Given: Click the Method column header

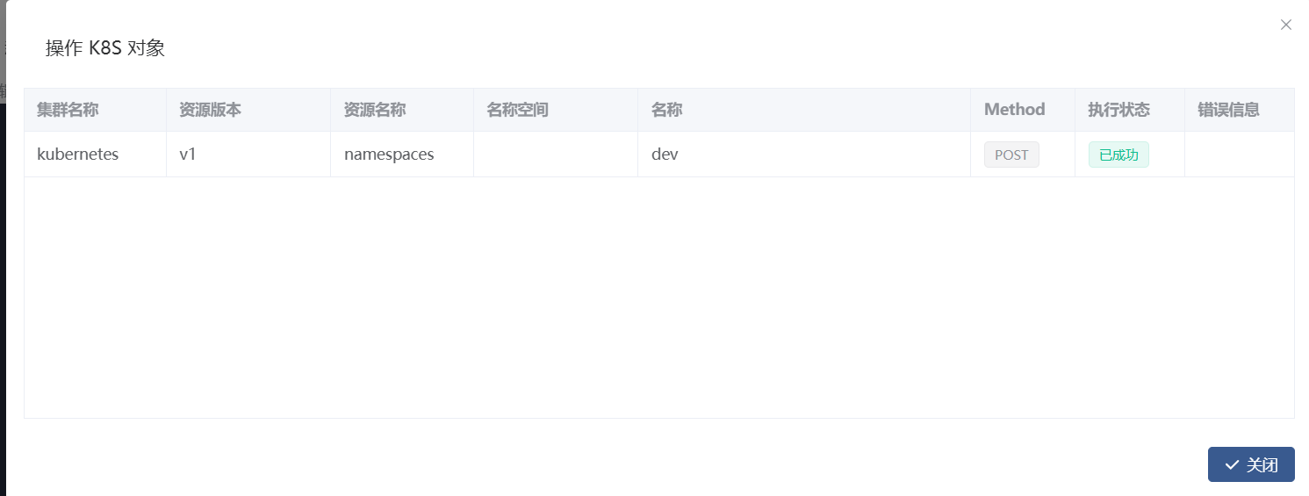Looking at the screenshot, I should 1023,110.
